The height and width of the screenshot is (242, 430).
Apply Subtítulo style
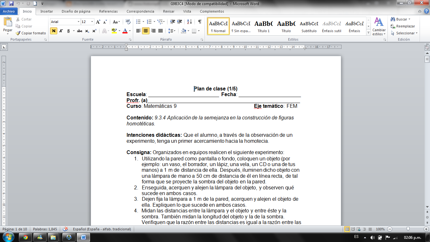click(309, 26)
